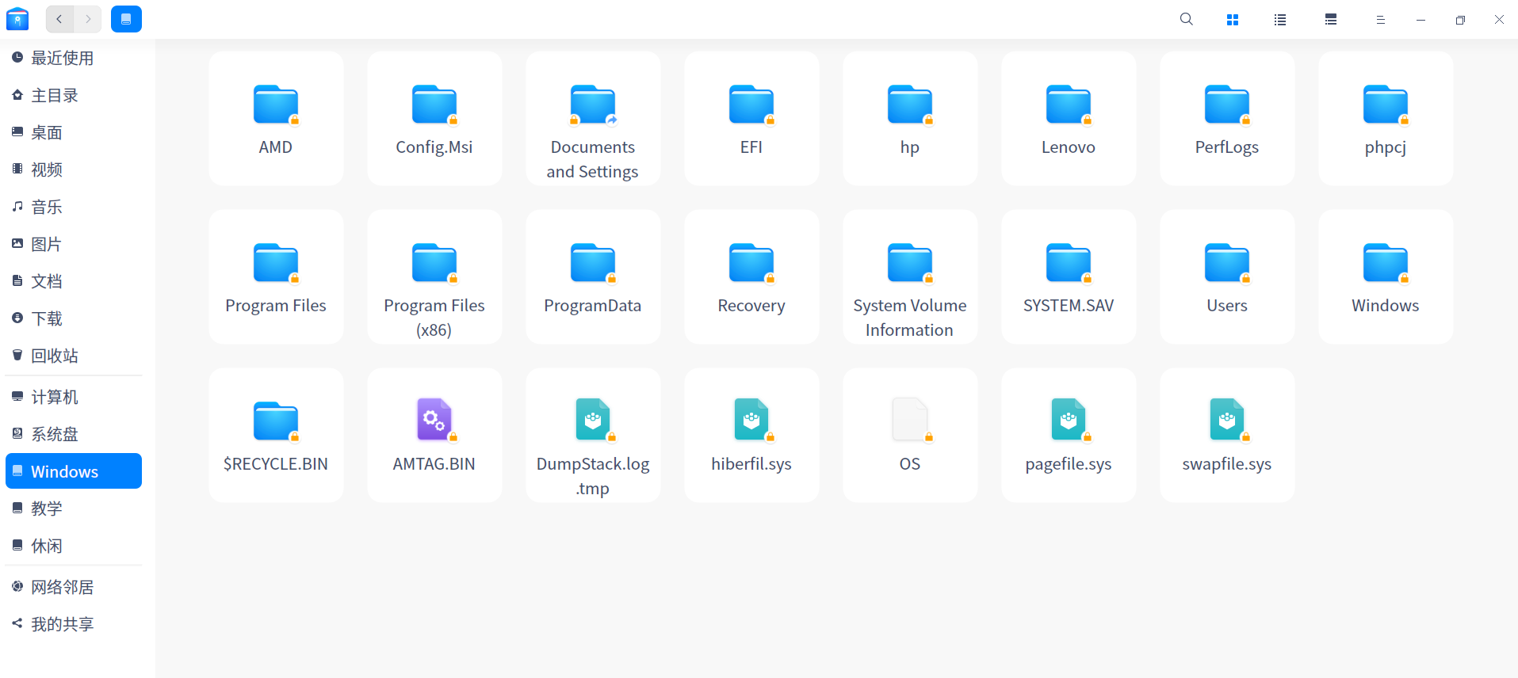Toggle the detail column view button
The width and height of the screenshot is (1518, 678).
tap(1330, 20)
